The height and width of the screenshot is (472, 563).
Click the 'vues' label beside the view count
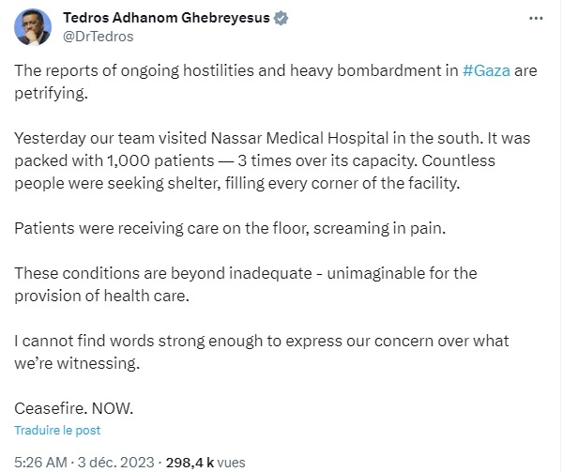231,463
